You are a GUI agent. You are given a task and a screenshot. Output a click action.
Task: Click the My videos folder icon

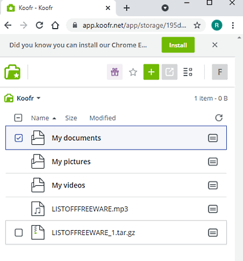coord(38,185)
